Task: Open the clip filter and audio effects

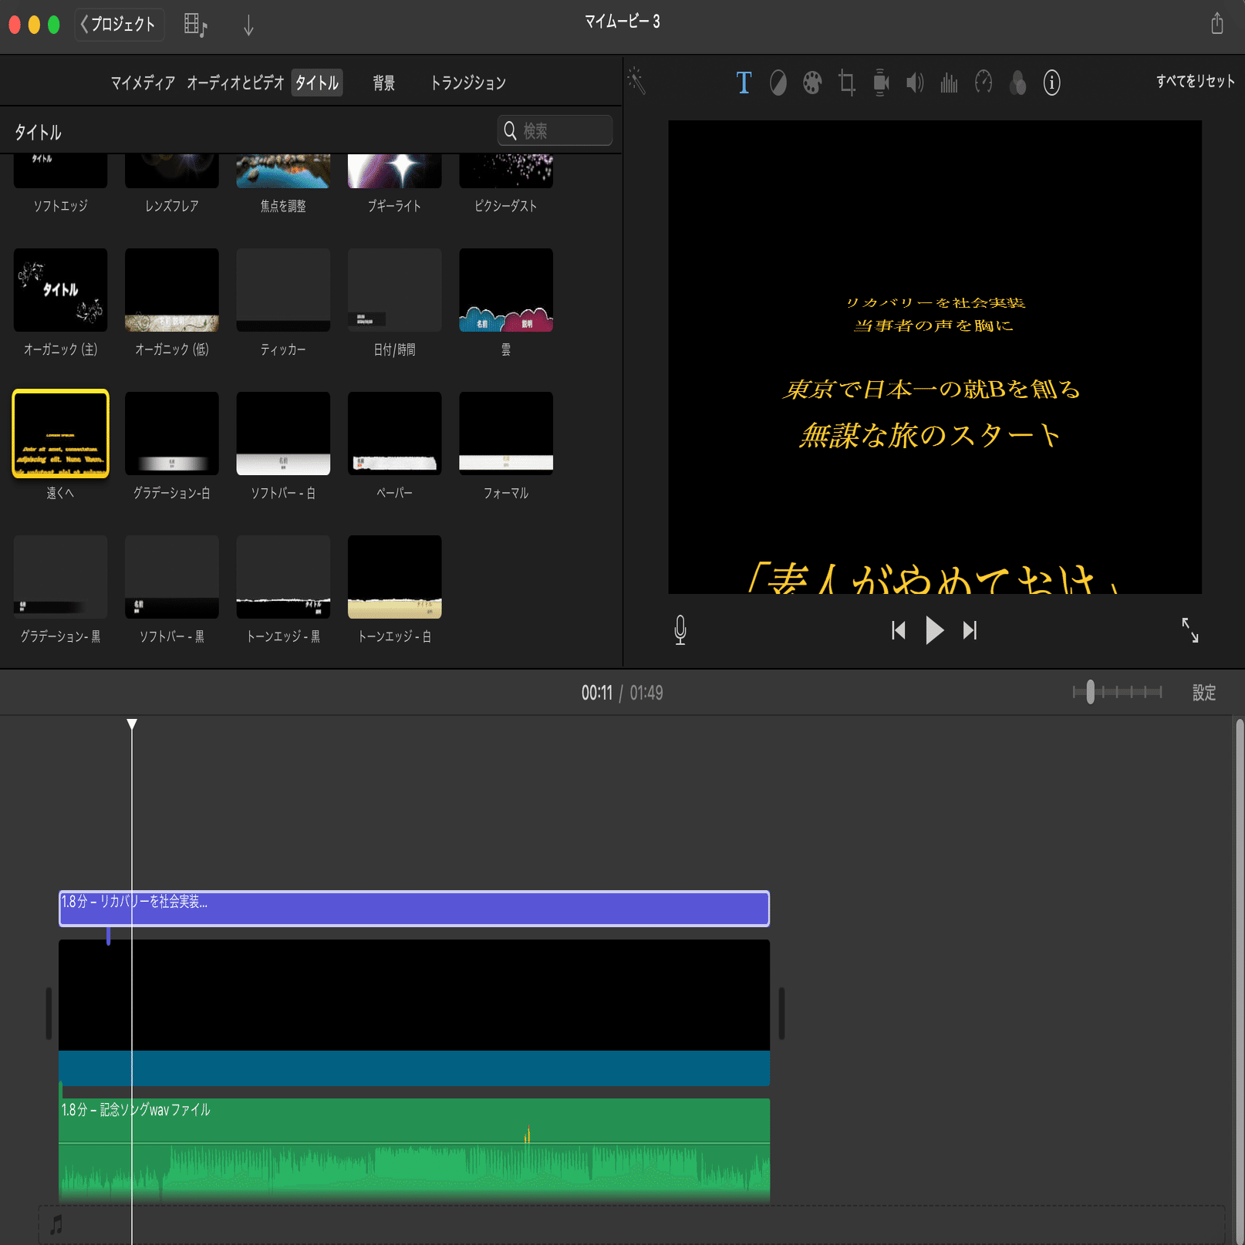Action: click(x=1017, y=83)
